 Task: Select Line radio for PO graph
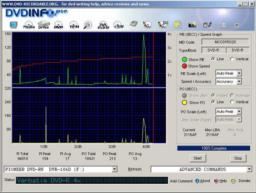point(213,102)
